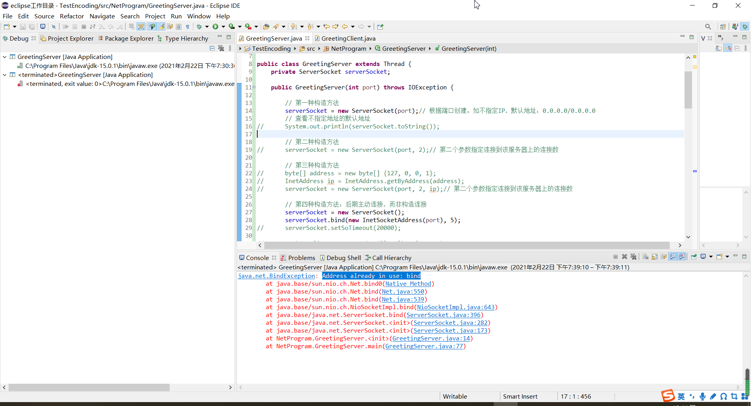The width and height of the screenshot is (751, 406).
Task: Click the Writable status bar field
Action: click(455, 396)
